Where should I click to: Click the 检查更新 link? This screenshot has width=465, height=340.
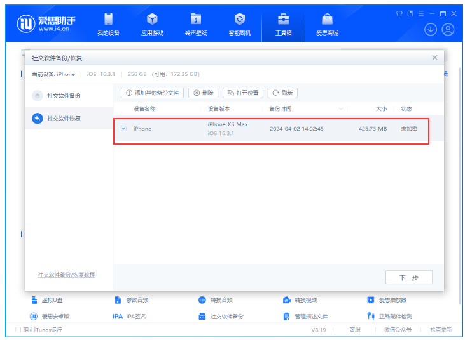coord(441,330)
